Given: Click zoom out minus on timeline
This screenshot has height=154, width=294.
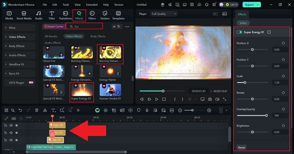Looking at the screenshot, I should 180,110.
